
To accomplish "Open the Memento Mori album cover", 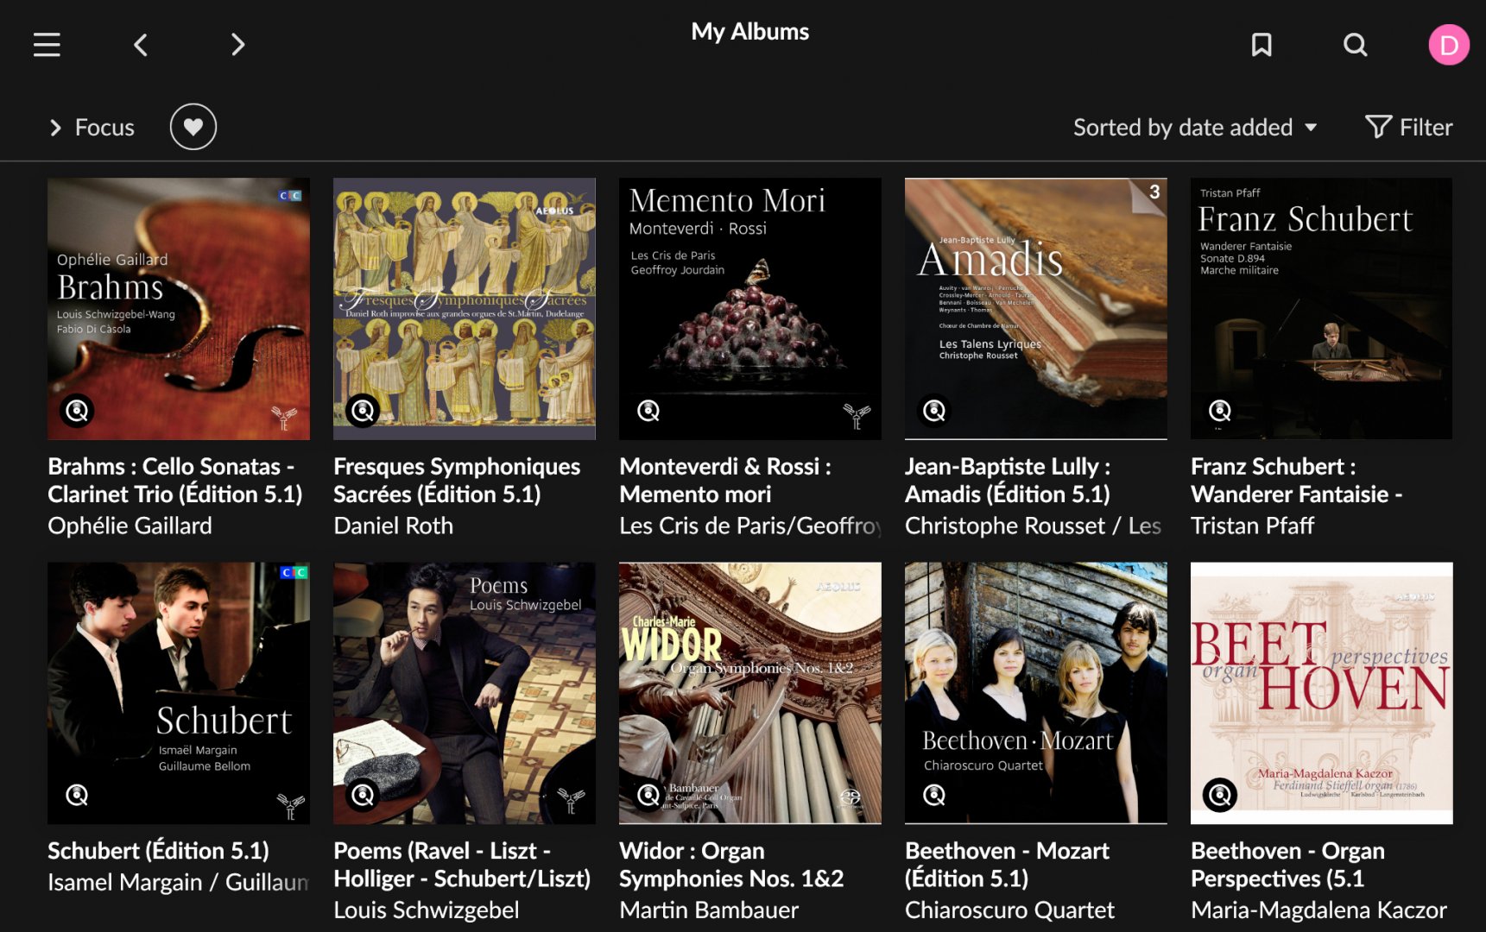I will click(x=750, y=309).
